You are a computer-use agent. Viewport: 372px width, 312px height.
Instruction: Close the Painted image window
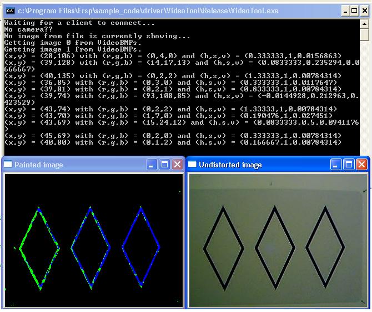(177, 164)
